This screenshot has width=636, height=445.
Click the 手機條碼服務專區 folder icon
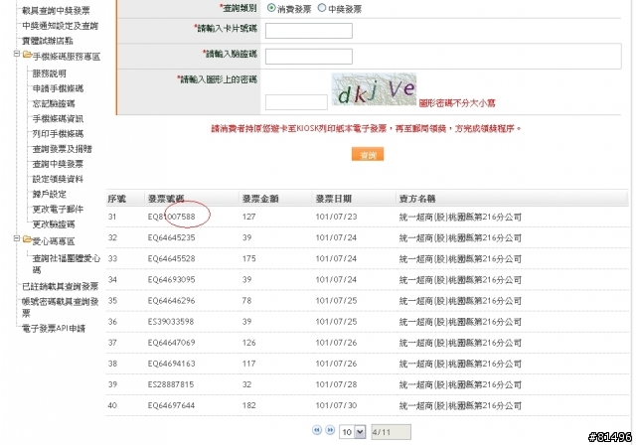[27, 55]
